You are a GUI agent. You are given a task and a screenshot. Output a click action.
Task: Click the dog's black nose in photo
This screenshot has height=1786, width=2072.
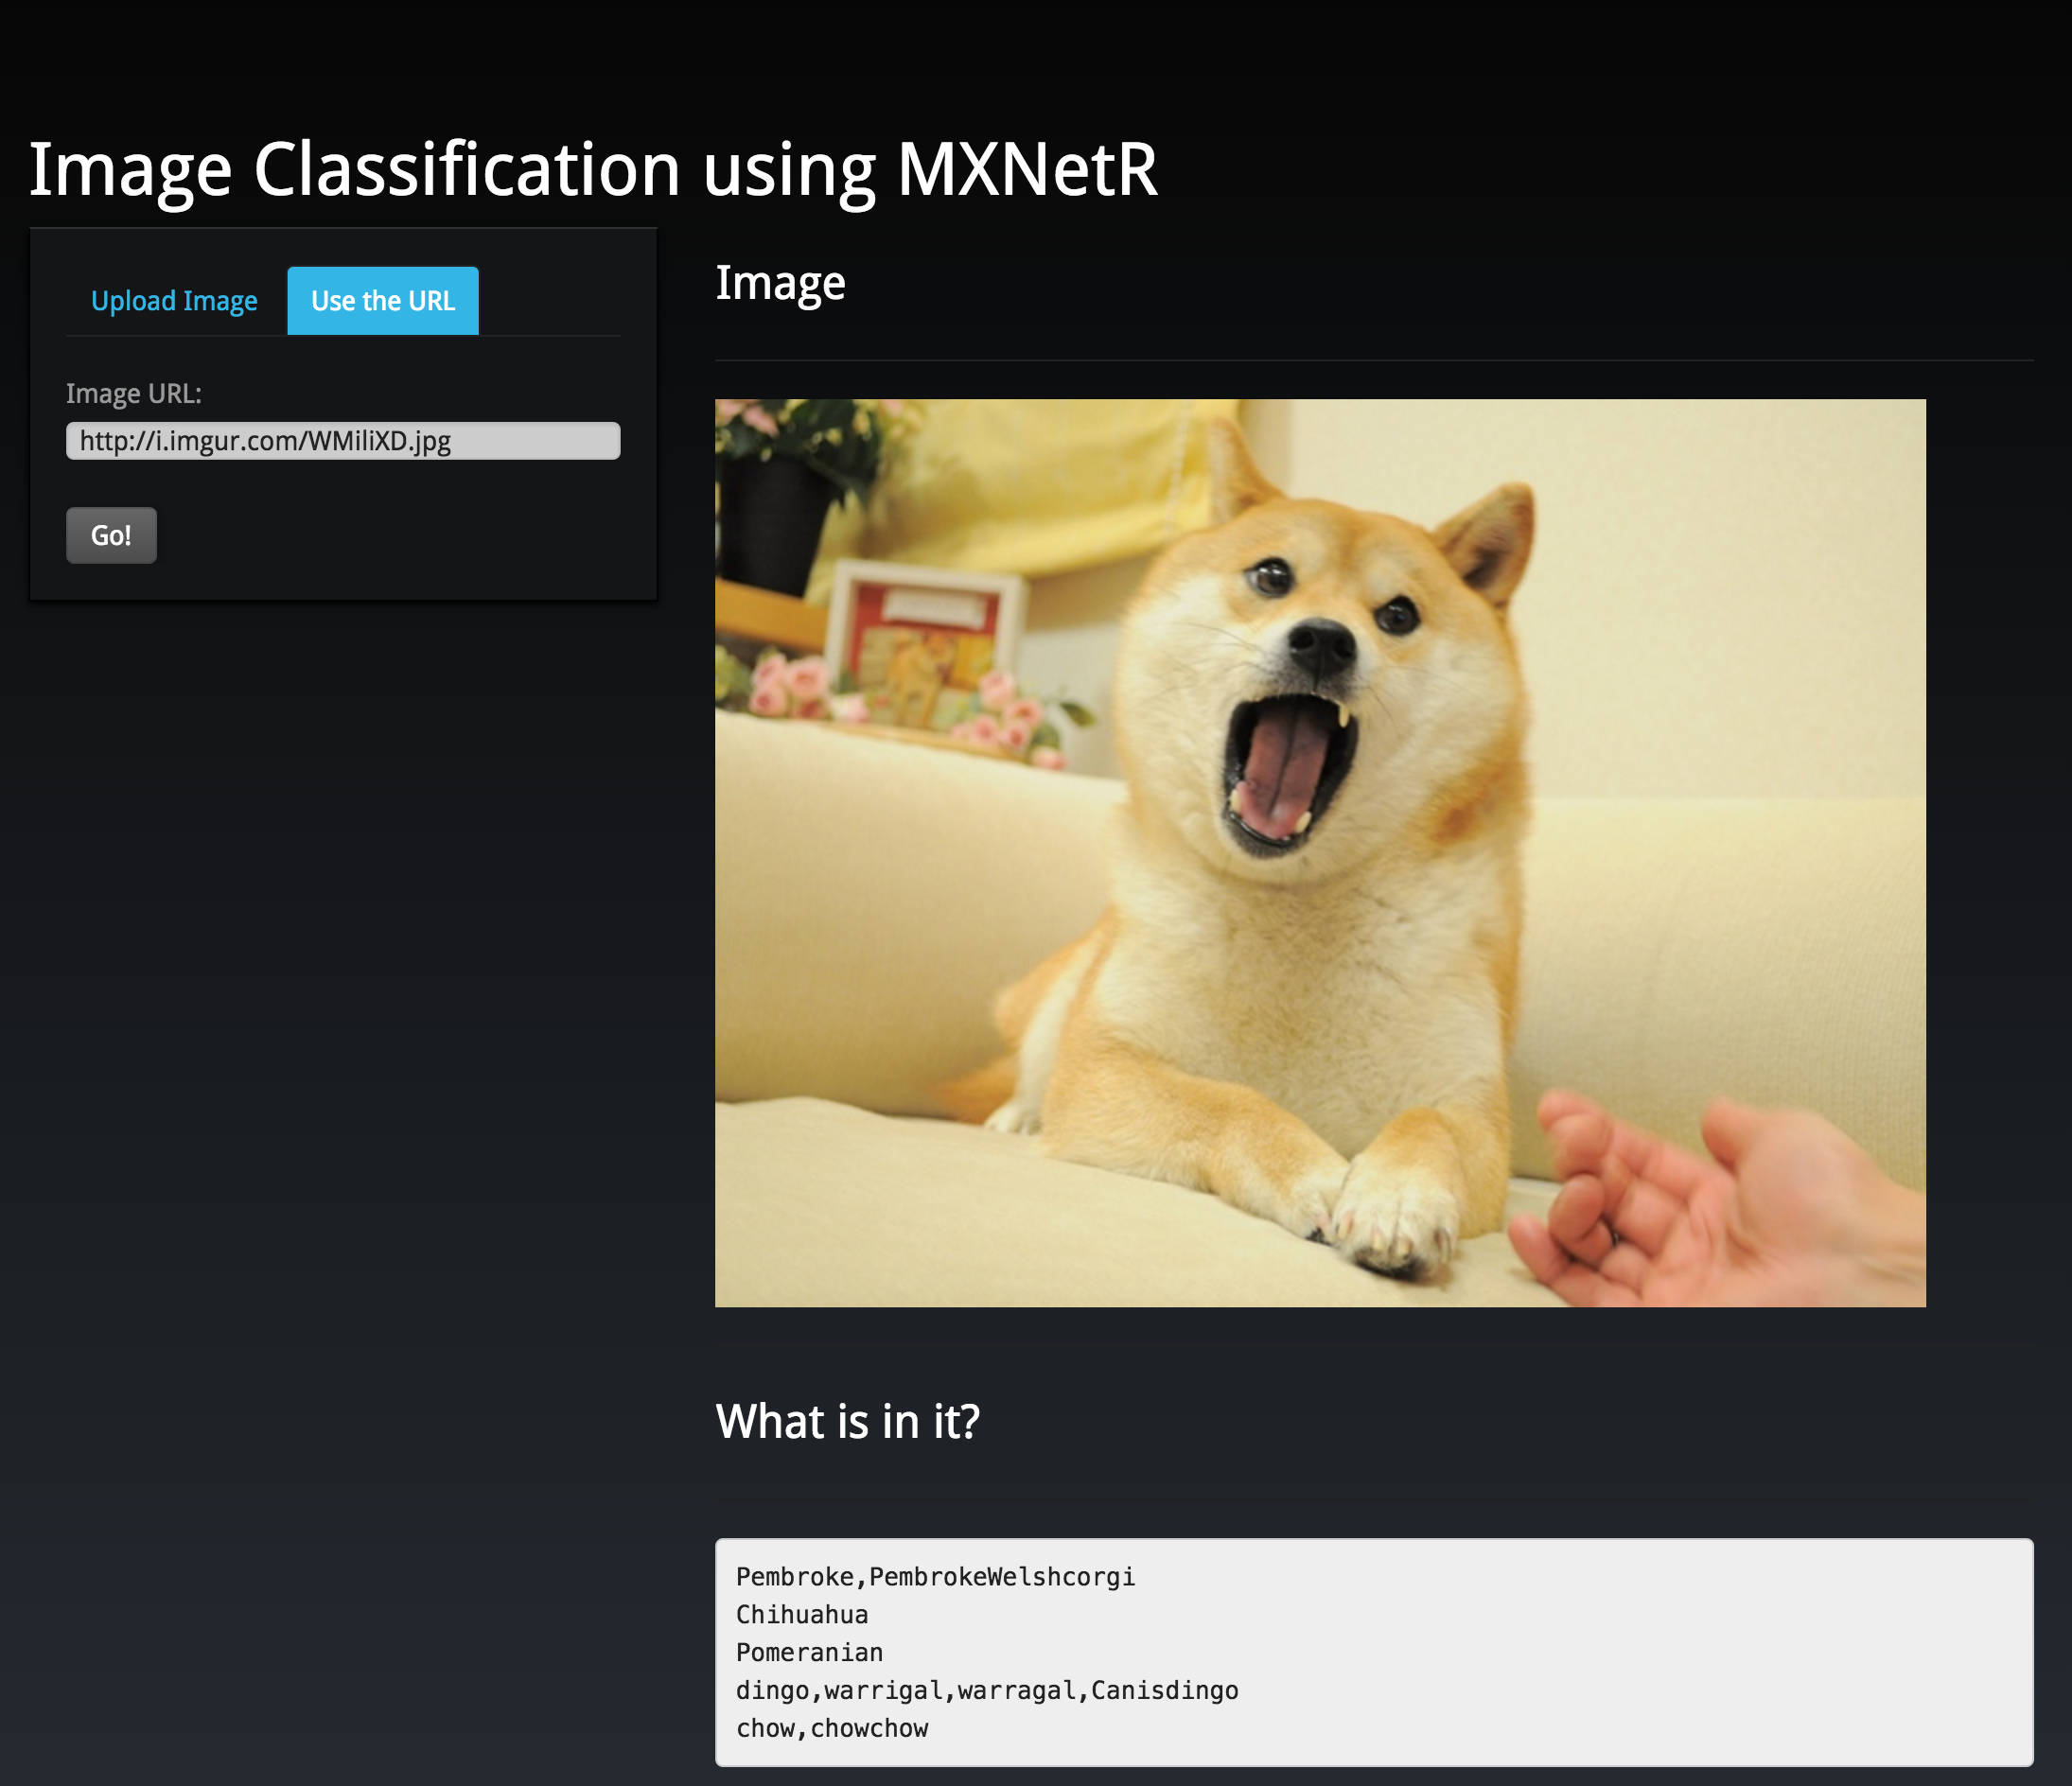point(1323,645)
